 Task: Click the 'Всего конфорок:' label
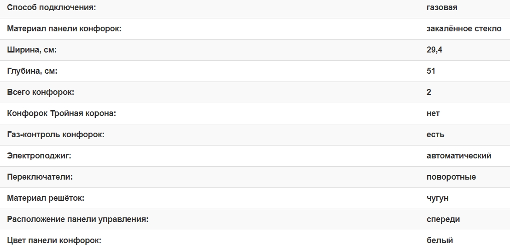(x=41, y=92)
